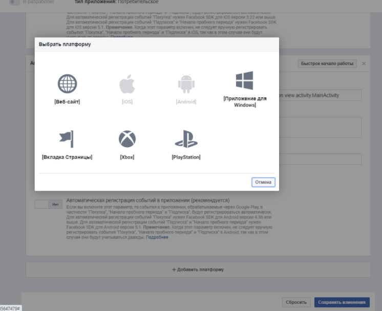The image size is (382, 311).
Task: Click the [Android] label
Action: [186, 101]
